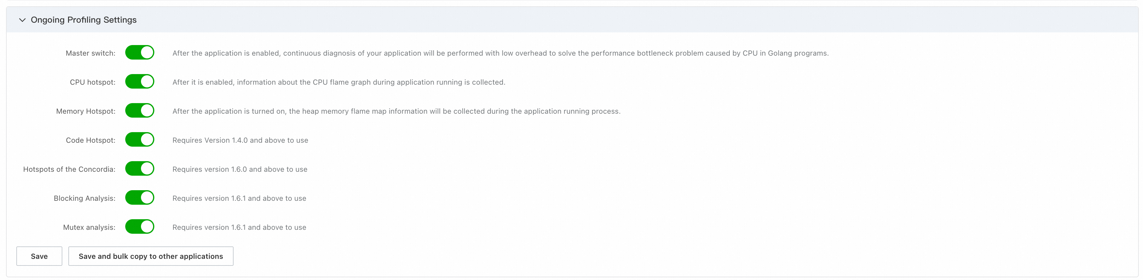Click the CPU hotspot label text

point(92,82)
